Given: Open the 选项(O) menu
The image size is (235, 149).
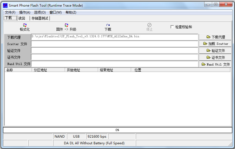Looking at the screenshot, I should coord(40,12).
